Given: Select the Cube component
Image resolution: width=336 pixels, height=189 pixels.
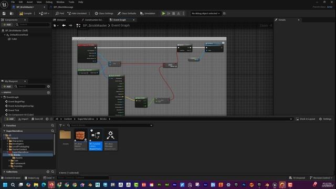Looking at the screenshot, I should click(x=14, y=39).
